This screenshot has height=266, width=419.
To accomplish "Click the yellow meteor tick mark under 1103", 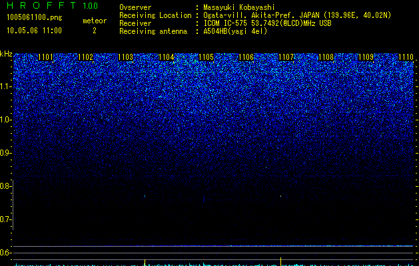I will (x=145, y=262).
